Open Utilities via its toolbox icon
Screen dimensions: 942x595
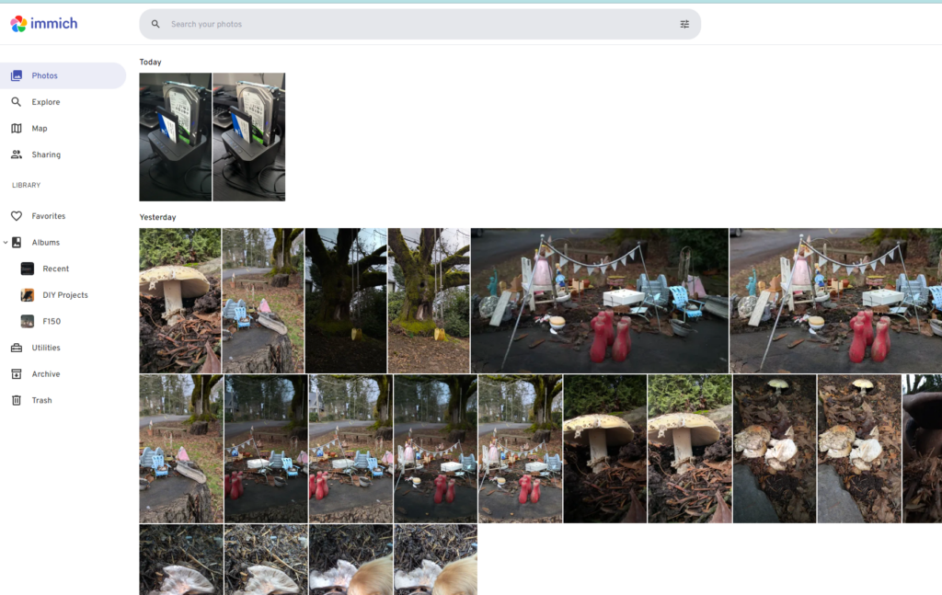tap(17, 348)
